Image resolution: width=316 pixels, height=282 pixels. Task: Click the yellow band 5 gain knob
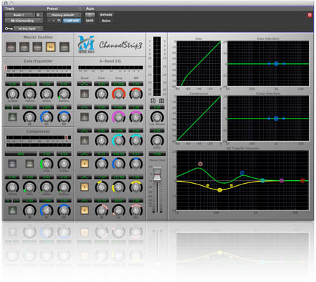(x=101, y=187)
